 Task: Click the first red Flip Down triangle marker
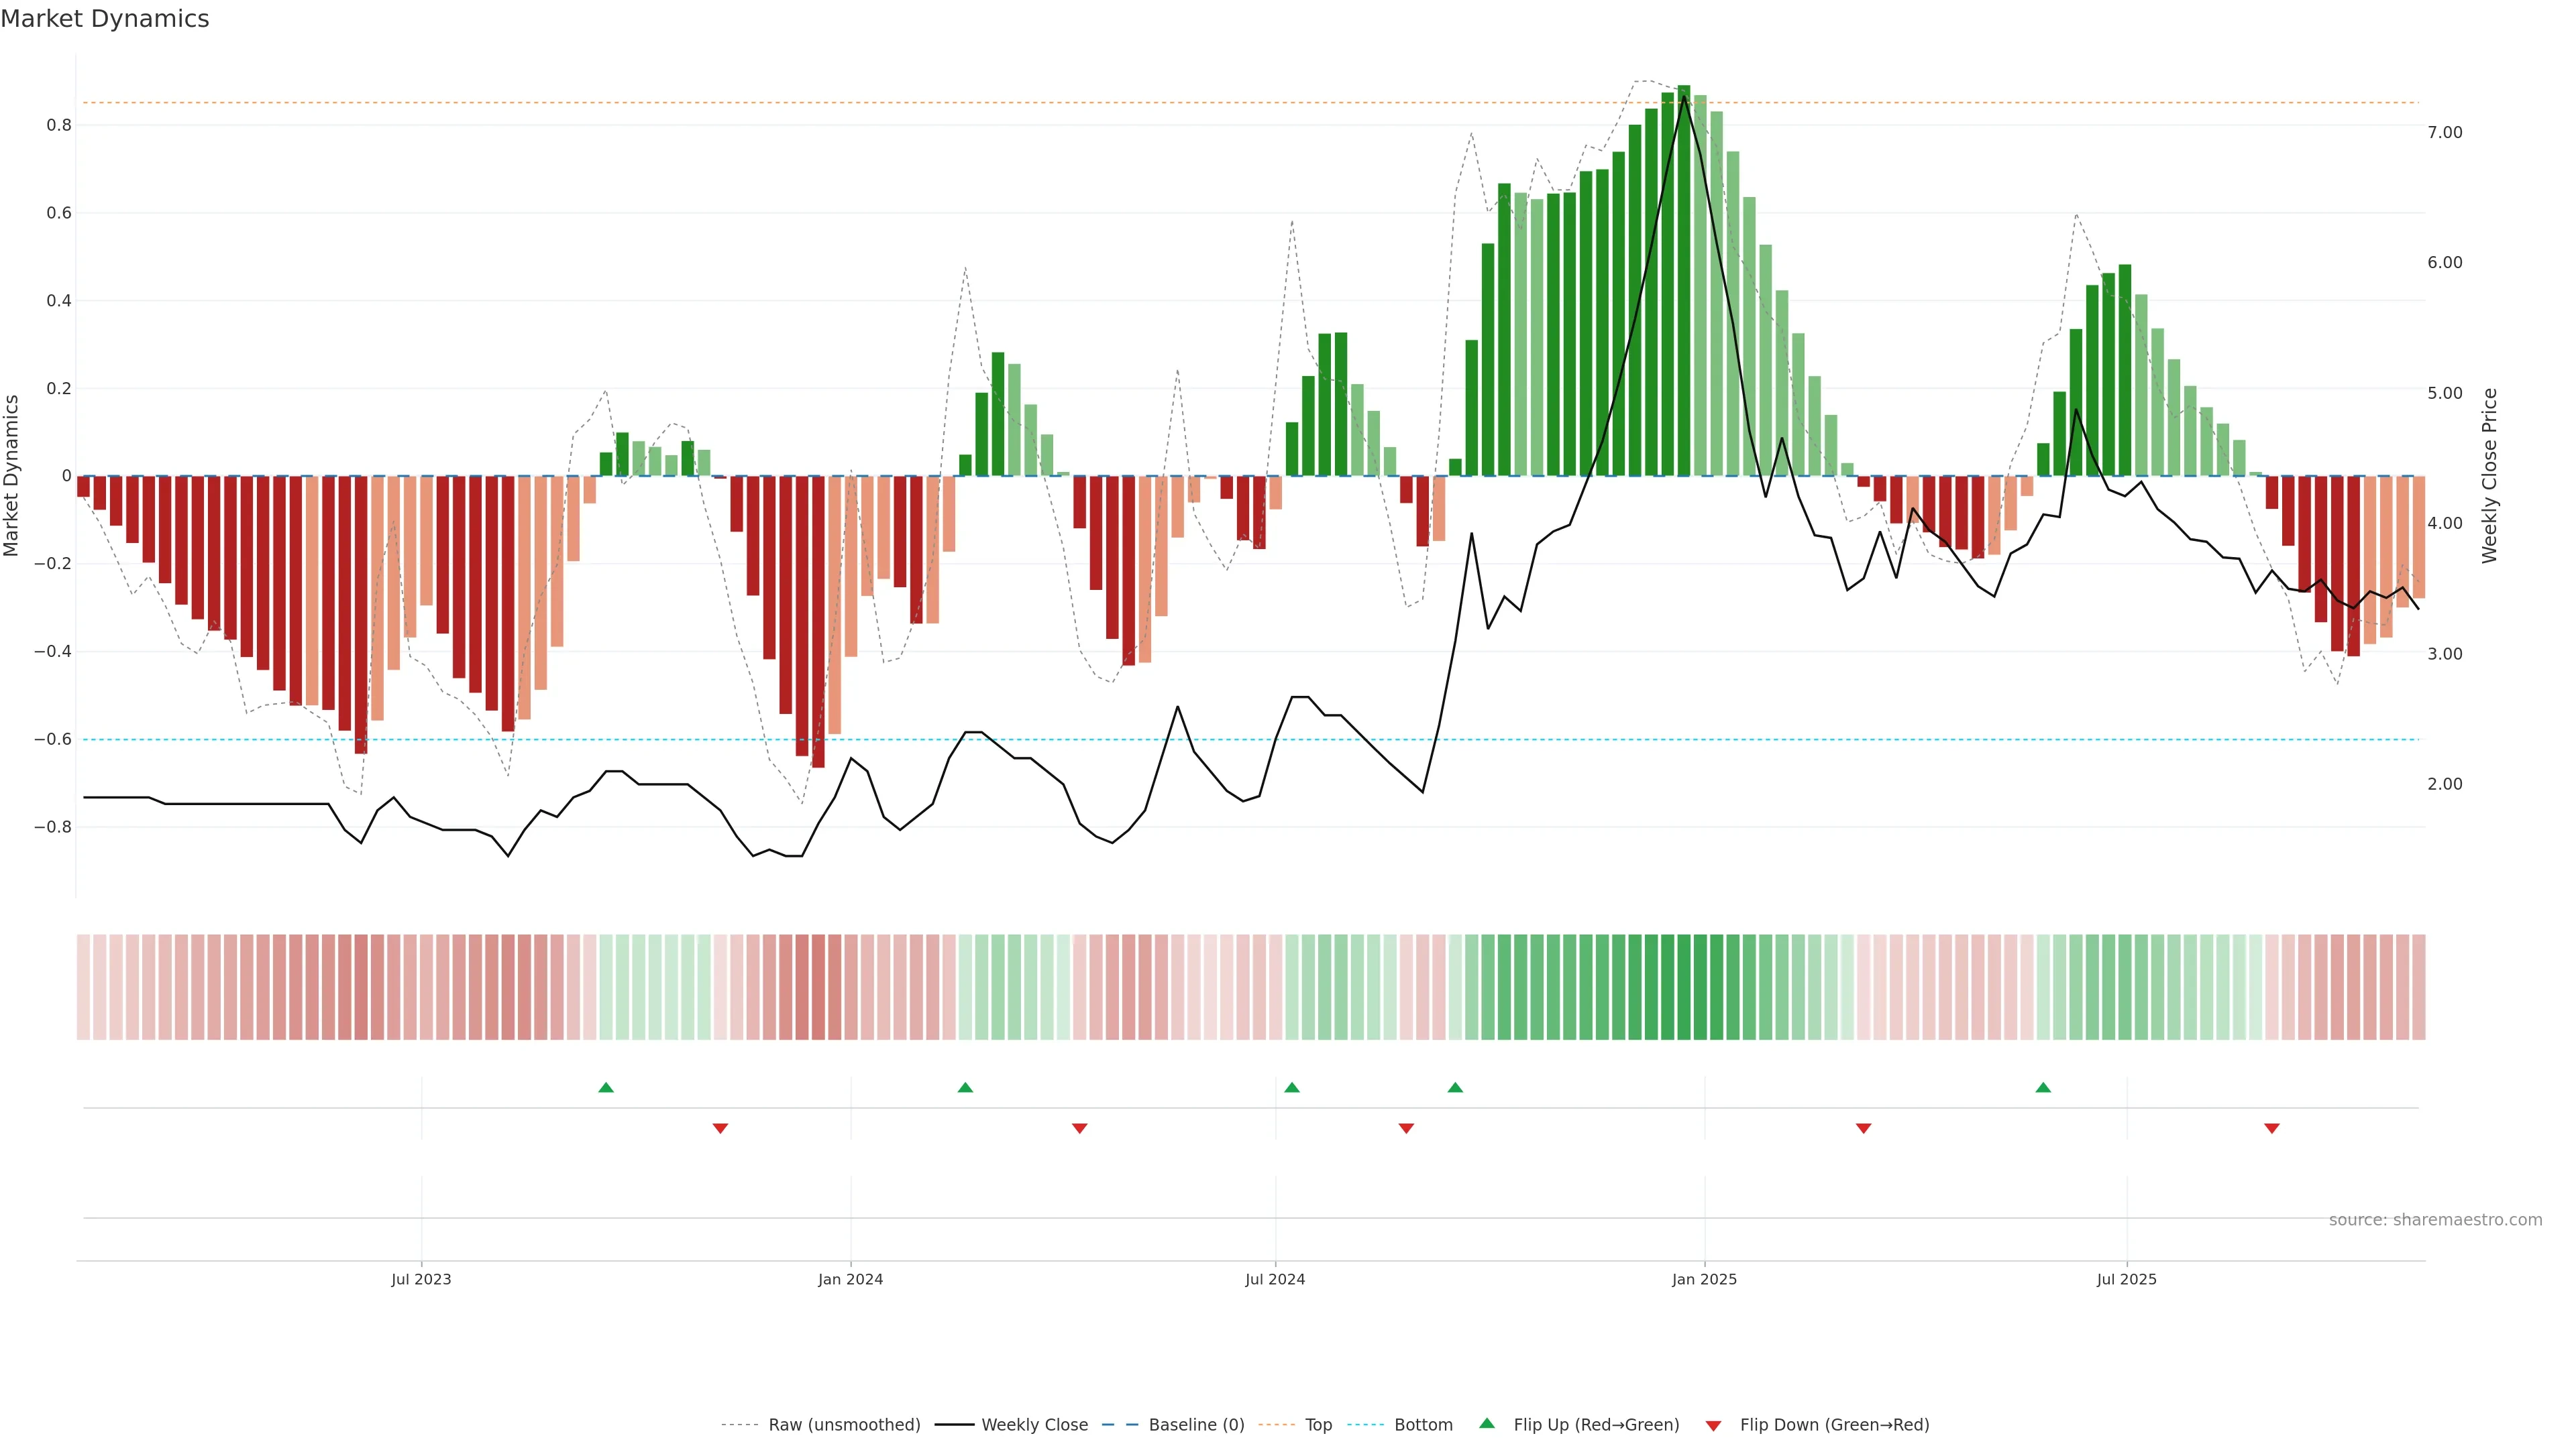[720, 1128]
